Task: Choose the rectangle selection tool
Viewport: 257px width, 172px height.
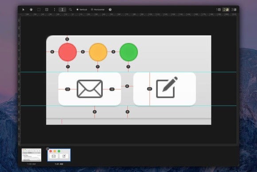Action: tap(39, 10)
